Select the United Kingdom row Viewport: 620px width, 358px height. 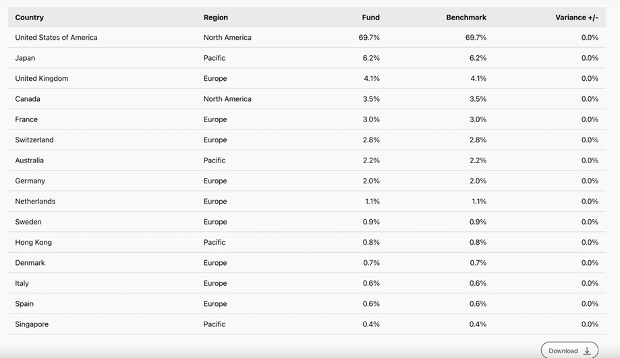42,79
